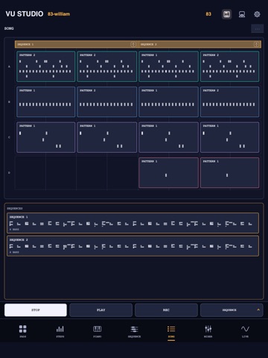This screenshot has height=358, width=268.
Task: Switch to the Live tab
Action: click(x=245, y=331)
